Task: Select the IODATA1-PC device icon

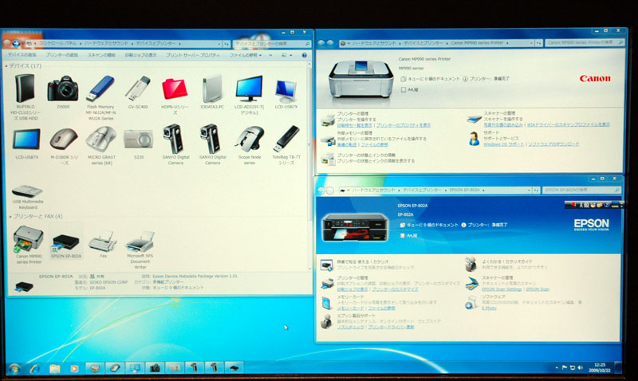Action: pyautogui.click(x=212, y=88)
